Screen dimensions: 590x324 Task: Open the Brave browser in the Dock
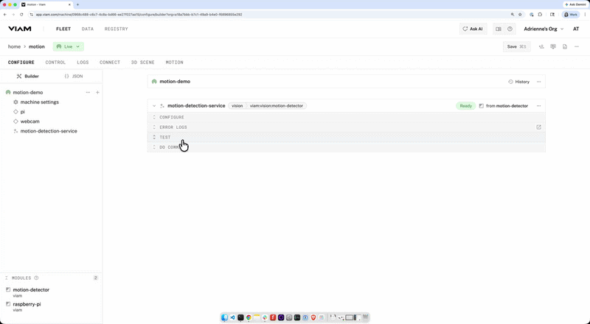313,317
